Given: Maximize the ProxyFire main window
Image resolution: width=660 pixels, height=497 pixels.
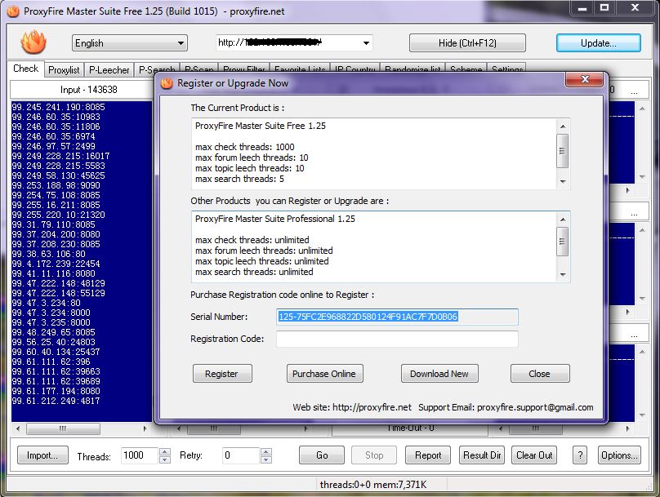Looking at the screenshot, I should [x=604, y=8].
